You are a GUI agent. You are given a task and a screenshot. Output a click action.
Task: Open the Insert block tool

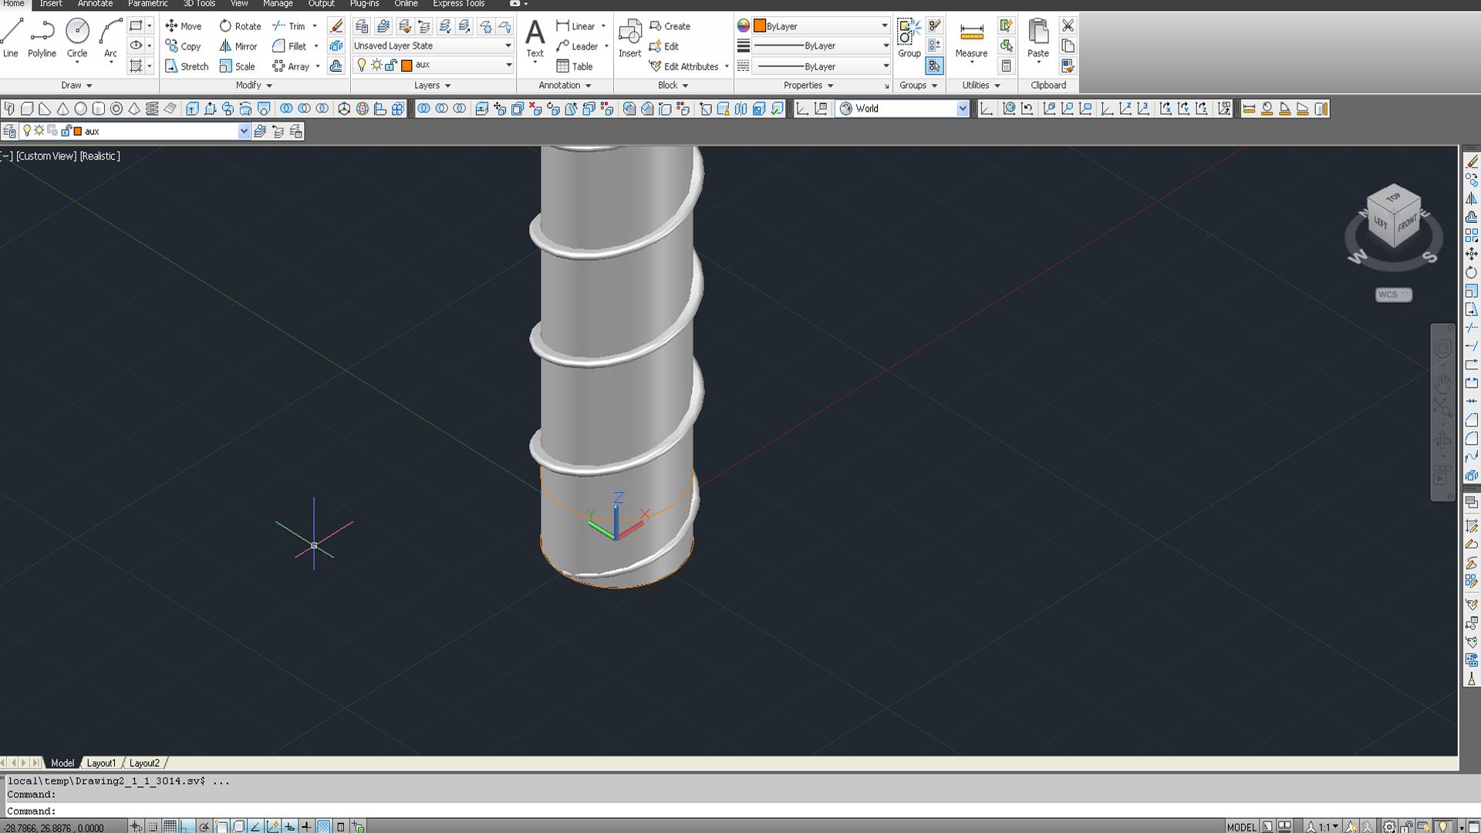629,39
